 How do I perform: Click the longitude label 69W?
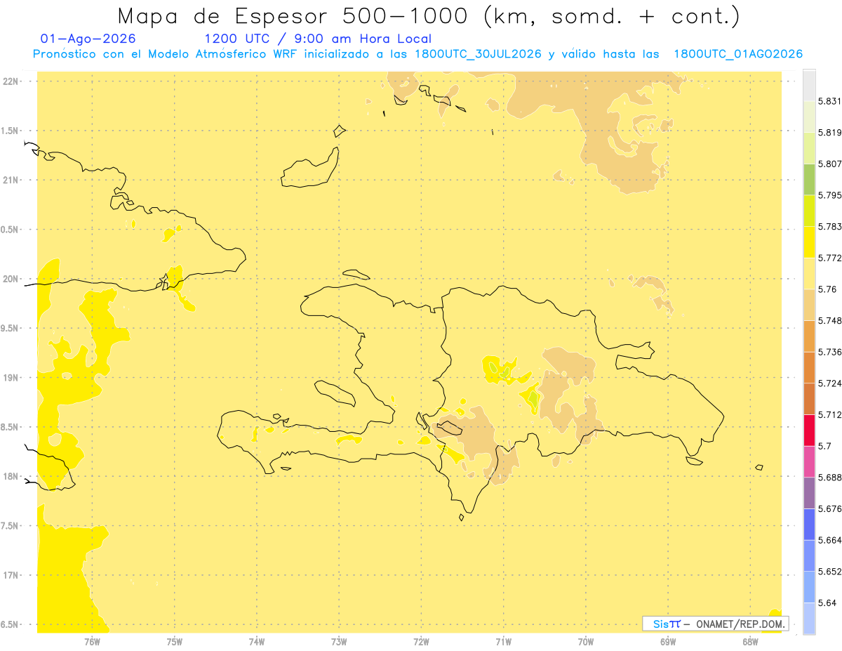pyautogui.click(x=668, y=642)
